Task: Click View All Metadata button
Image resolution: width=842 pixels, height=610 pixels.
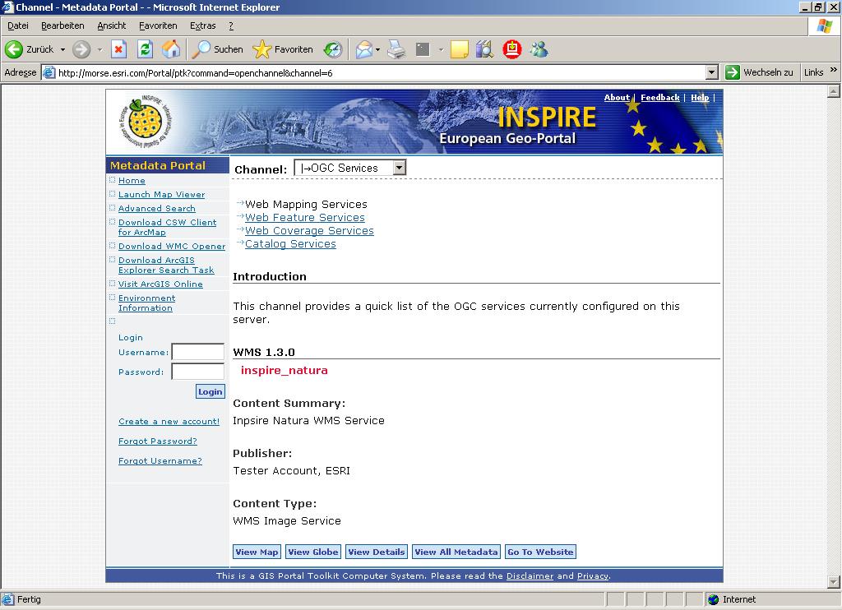Action: (456, 552)
